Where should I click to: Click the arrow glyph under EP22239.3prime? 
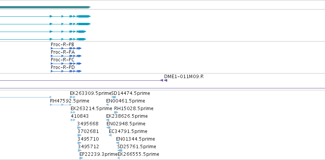81,158
